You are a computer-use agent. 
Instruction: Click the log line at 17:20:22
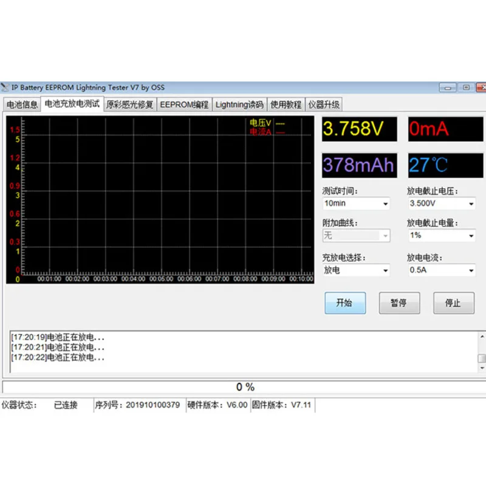58,358
